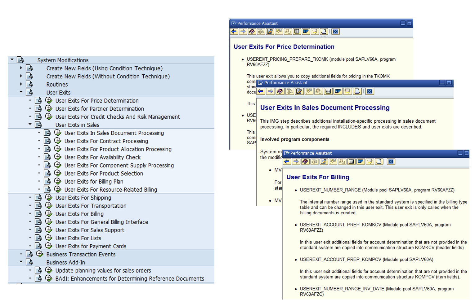The image size is (475, 302).
Task: Open User Exits For Contract Processing
Action: (106, 141)
